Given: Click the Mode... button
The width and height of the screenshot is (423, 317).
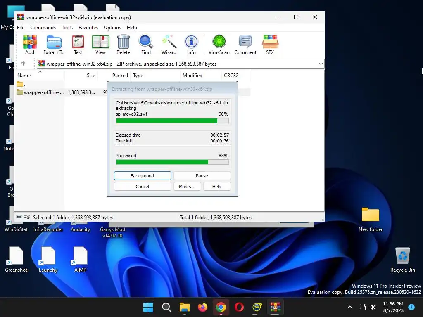Looking at the screenshot, I should pyautogui.click(x=187, y=186).
